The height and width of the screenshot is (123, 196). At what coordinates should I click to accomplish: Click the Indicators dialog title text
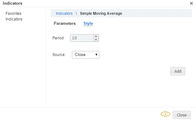coord(13,3)
